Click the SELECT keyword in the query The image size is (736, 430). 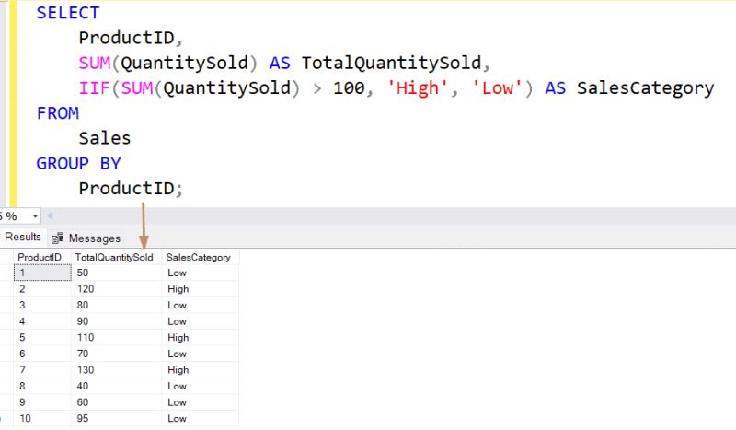tap(68, 13)
